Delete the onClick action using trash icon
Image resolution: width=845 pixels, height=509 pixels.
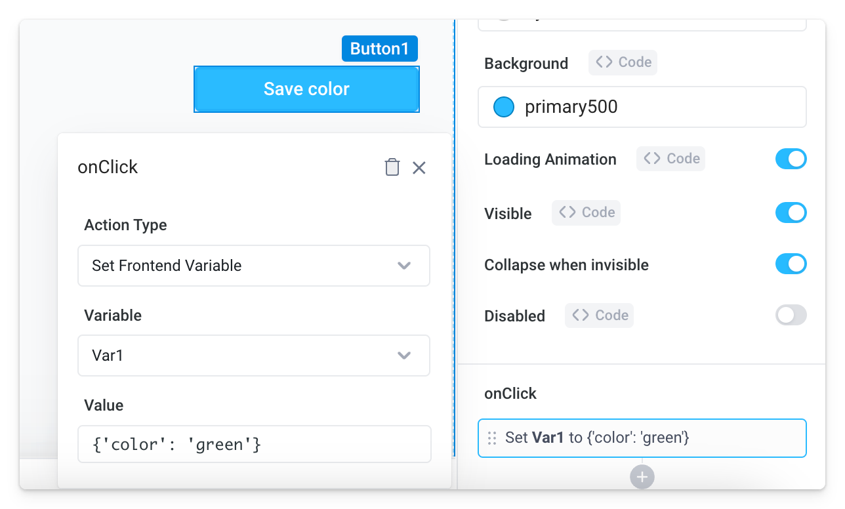coord(392,167)
